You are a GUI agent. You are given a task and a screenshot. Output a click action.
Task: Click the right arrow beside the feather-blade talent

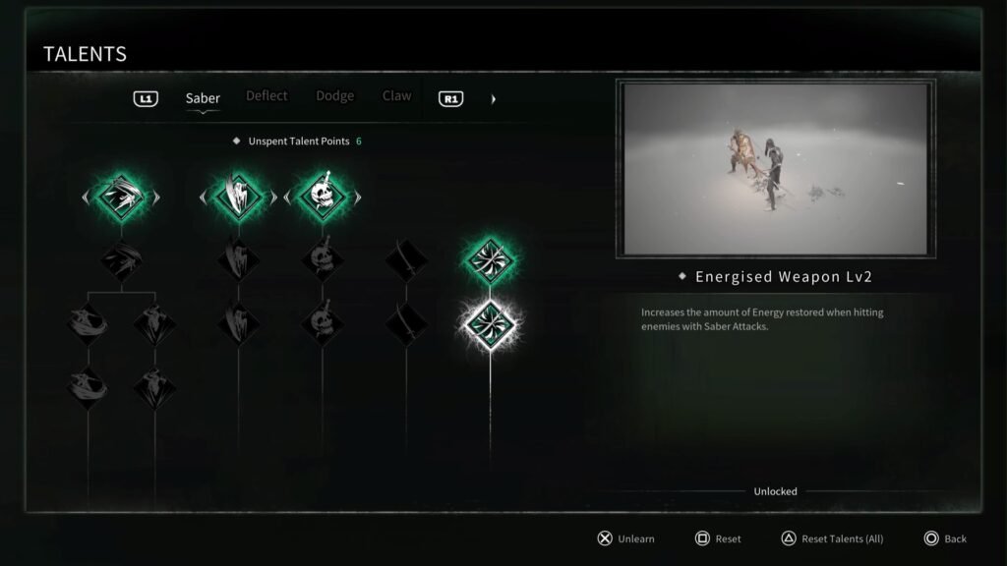point(273,198)
